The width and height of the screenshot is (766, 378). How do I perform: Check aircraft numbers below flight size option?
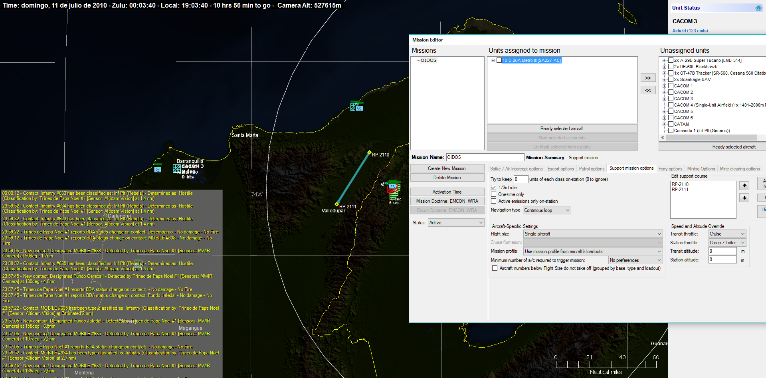coord(495,268)
